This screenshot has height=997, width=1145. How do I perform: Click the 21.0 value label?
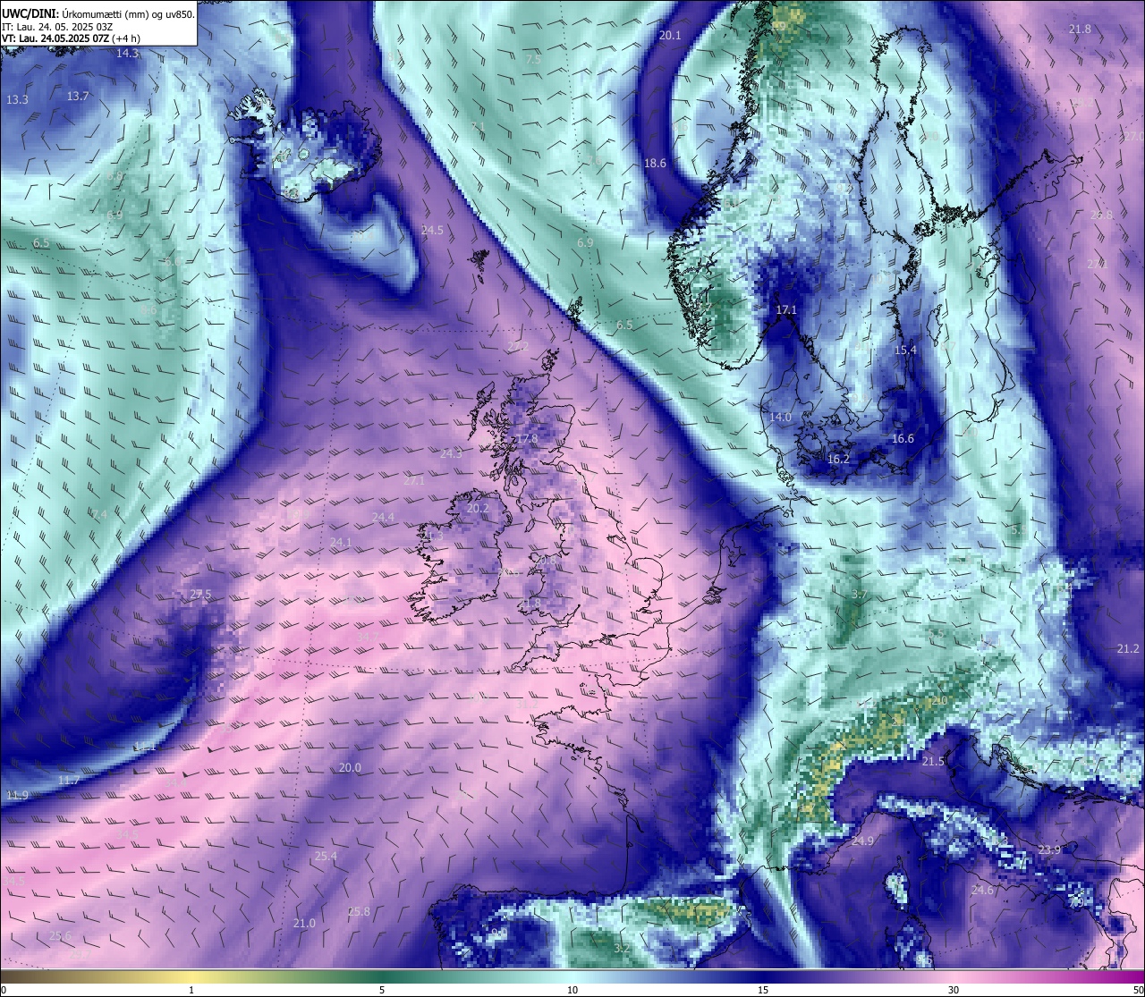(304, 924)
